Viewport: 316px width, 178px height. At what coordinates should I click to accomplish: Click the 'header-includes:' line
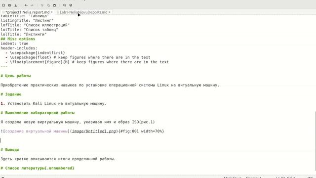pyautogui.click(x=19, y=48)
